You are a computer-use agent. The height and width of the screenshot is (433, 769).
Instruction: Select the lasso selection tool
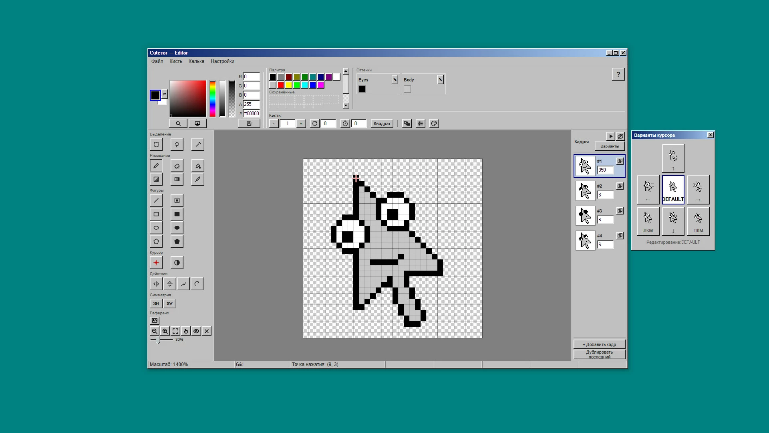[x=177, y=144]
